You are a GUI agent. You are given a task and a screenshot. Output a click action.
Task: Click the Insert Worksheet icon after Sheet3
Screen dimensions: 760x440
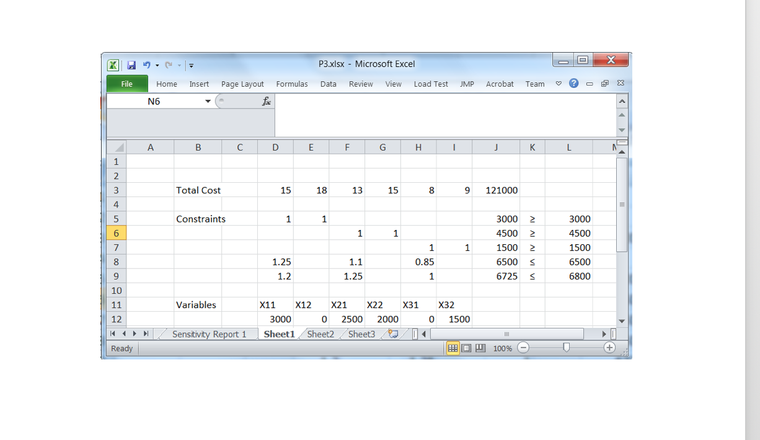tap(392, 333)
